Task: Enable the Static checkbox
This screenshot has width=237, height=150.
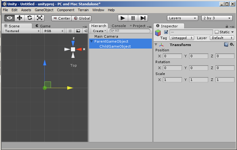Action: (217, 32)
